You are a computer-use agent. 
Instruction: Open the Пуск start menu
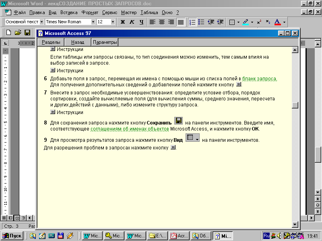click(12, 236)
